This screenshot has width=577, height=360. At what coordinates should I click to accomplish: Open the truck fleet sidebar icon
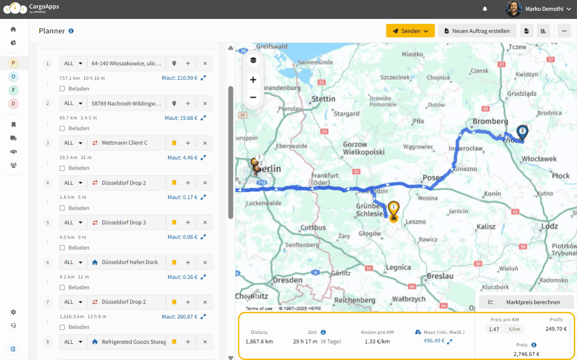[x=13, y=138]
